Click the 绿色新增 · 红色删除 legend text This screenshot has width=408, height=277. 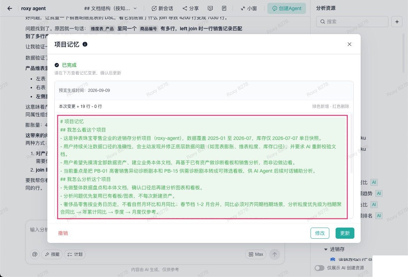click(x=330, y=106)
